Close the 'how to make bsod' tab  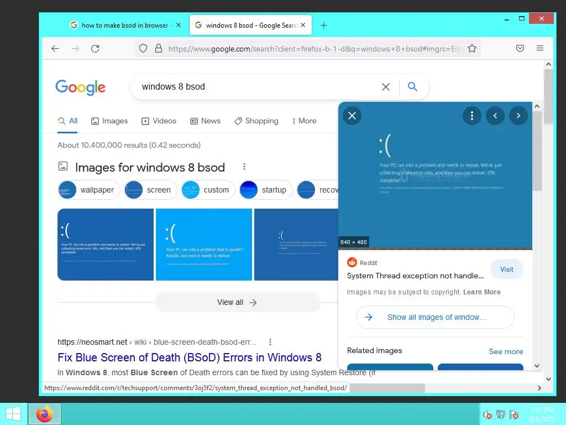point(179,25)
